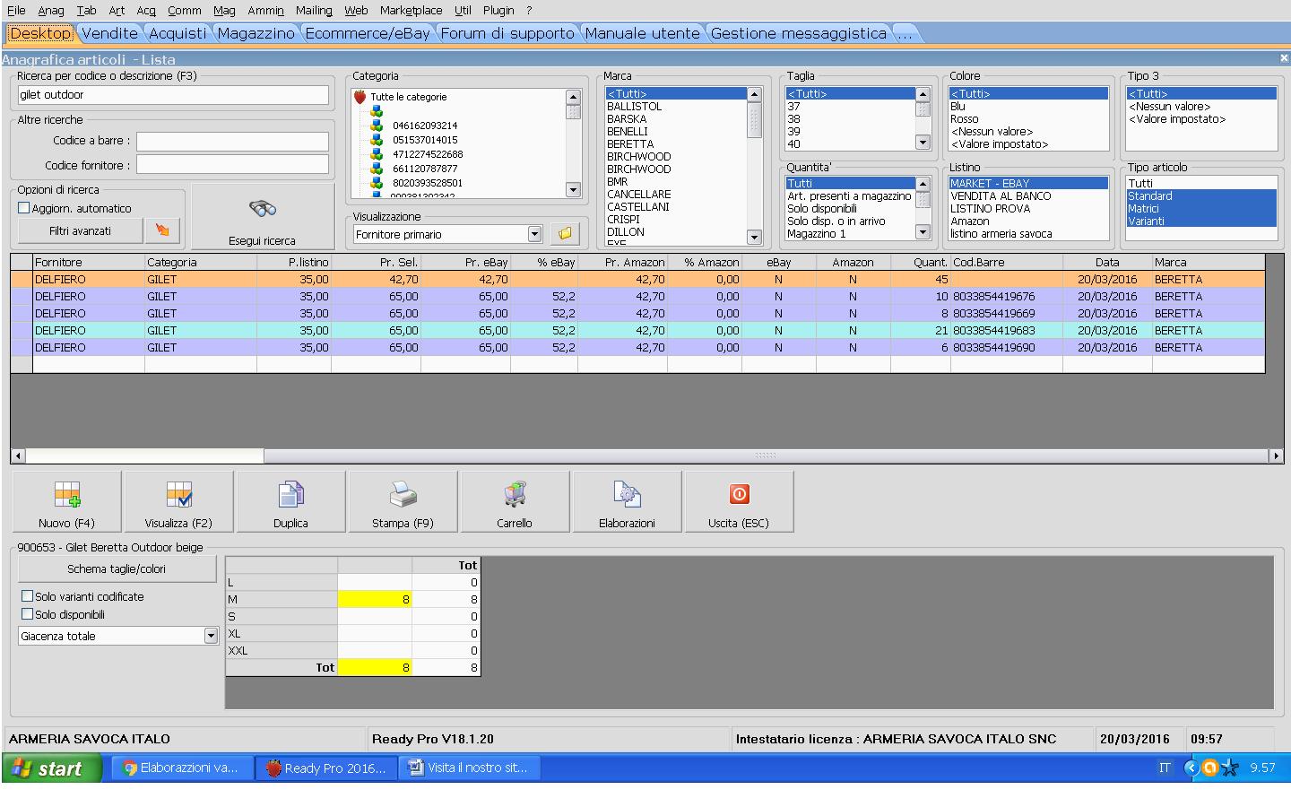The image size is (1291, 807).
Task: Open the Visualizzazione Fornitore primario dropdown
Action: coord(534,234)
